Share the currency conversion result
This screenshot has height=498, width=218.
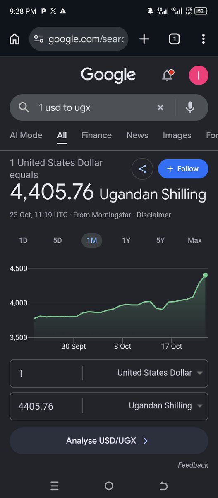pos(142,169)
